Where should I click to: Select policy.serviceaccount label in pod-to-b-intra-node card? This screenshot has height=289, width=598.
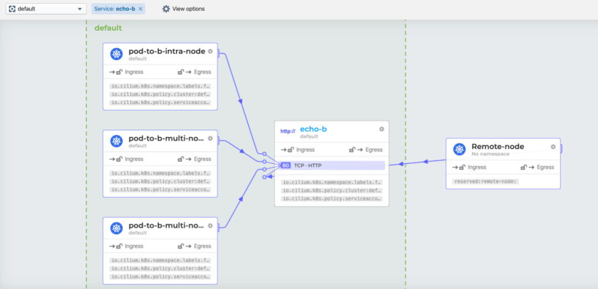point(160,102)
